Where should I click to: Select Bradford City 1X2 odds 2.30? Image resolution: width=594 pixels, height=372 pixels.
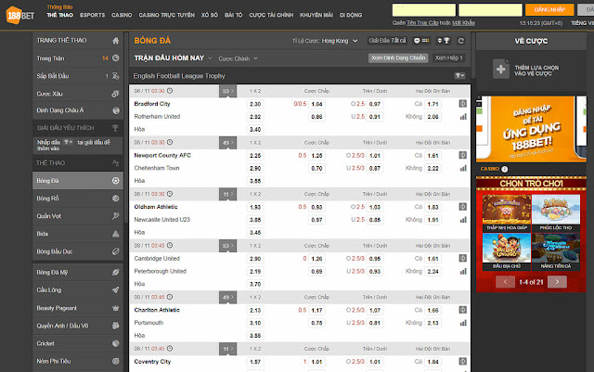coord(255,104)
